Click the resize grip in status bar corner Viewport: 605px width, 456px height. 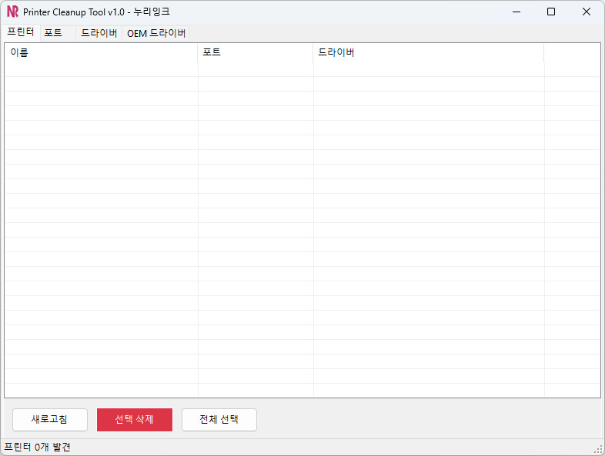click(598, 449)
